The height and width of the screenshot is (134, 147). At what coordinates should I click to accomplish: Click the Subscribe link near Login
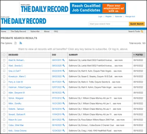pos(118,16)
